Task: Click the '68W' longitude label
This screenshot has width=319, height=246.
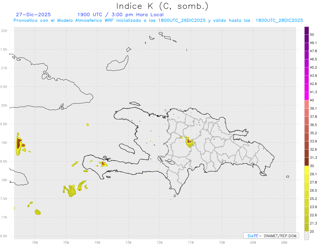Action: click(284, 243)
